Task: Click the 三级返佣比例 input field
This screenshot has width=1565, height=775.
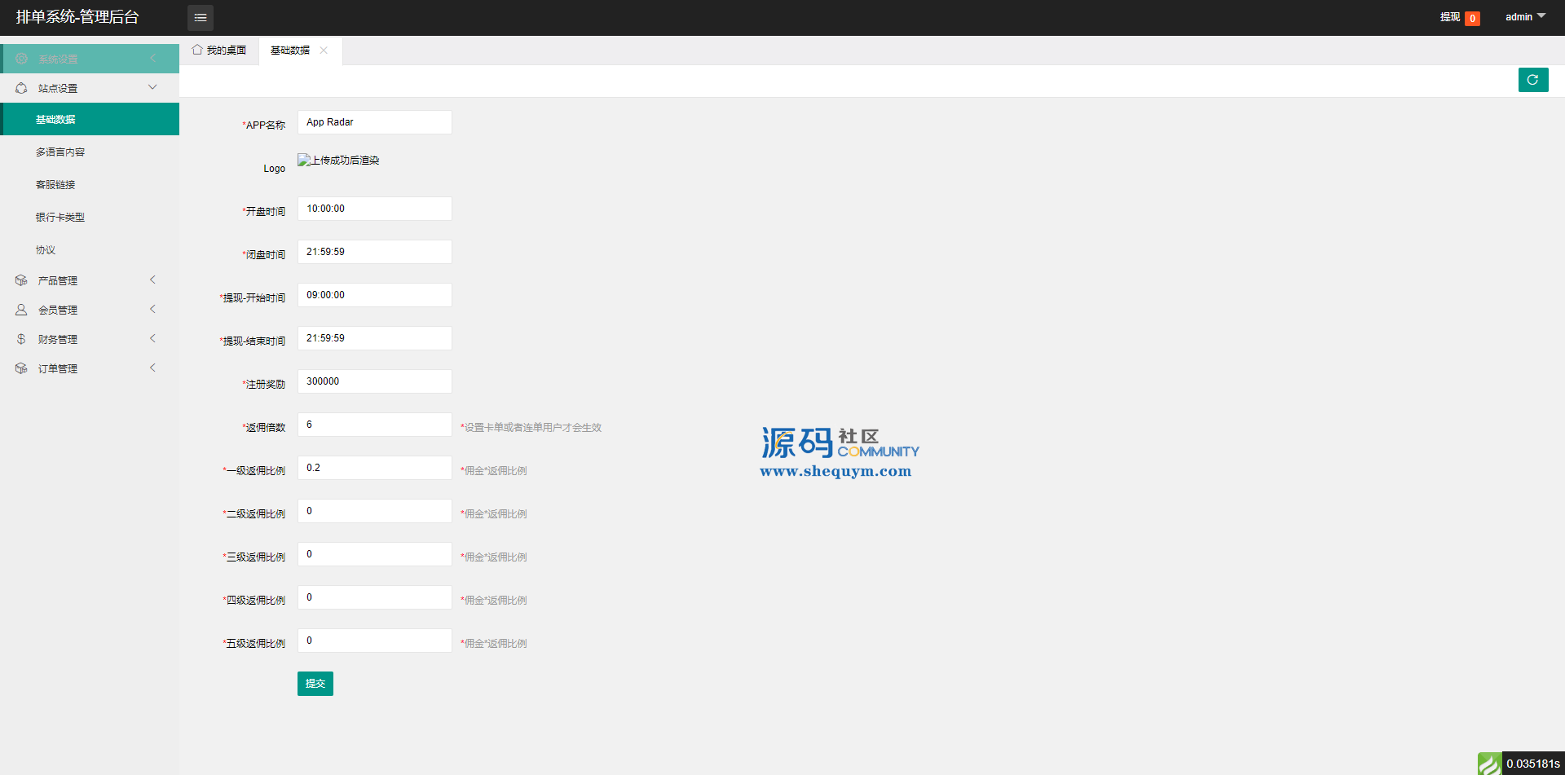Action: tap(375, 554)
